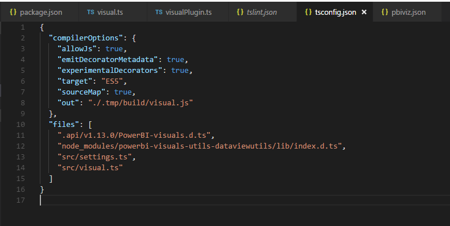Place cursor on empty line 17
The image size is (450, 226).
[245, 200]
